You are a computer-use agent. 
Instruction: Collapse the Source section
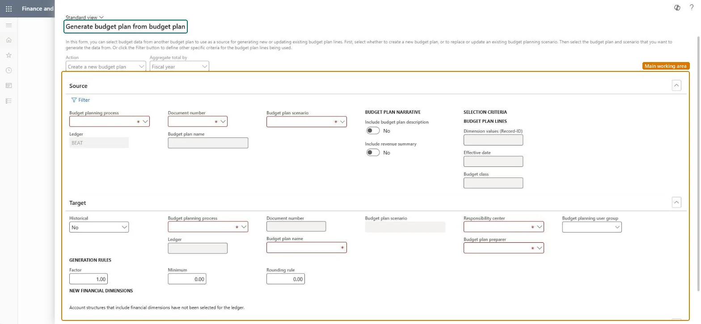click(676, 85)
